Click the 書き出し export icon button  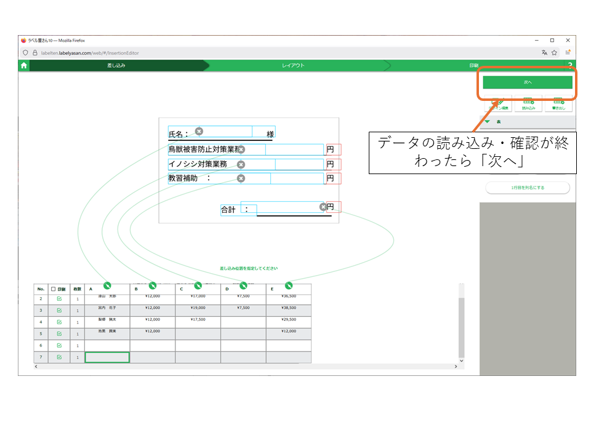[x=558, y=103]
